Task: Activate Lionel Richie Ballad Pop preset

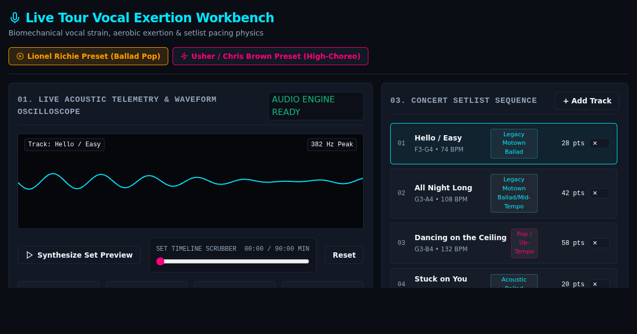Action: [88, 56]
